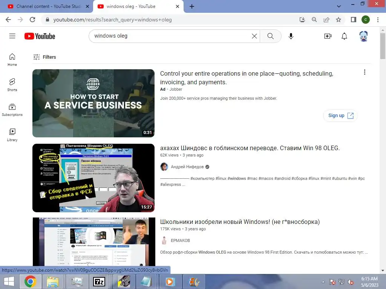Viewport: 386px width, 289px height.
Task: Close the Channel content tab
Action: [x=87, y=6]
